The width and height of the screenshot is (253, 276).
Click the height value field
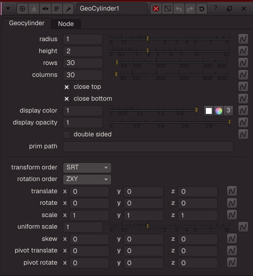click(83, 51)
